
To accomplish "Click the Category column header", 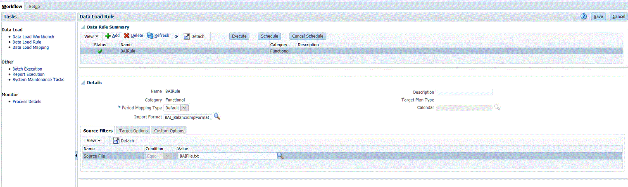I will click(278, 45).
